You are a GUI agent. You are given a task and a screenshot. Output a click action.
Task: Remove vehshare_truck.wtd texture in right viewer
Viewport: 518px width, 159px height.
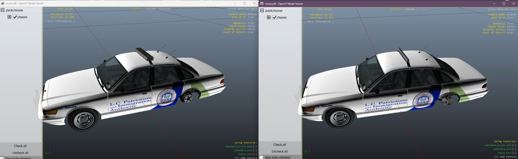(x=514, y=145)
